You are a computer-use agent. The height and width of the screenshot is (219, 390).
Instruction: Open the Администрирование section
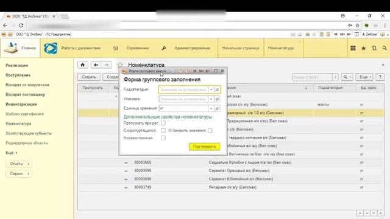[193, 48]
